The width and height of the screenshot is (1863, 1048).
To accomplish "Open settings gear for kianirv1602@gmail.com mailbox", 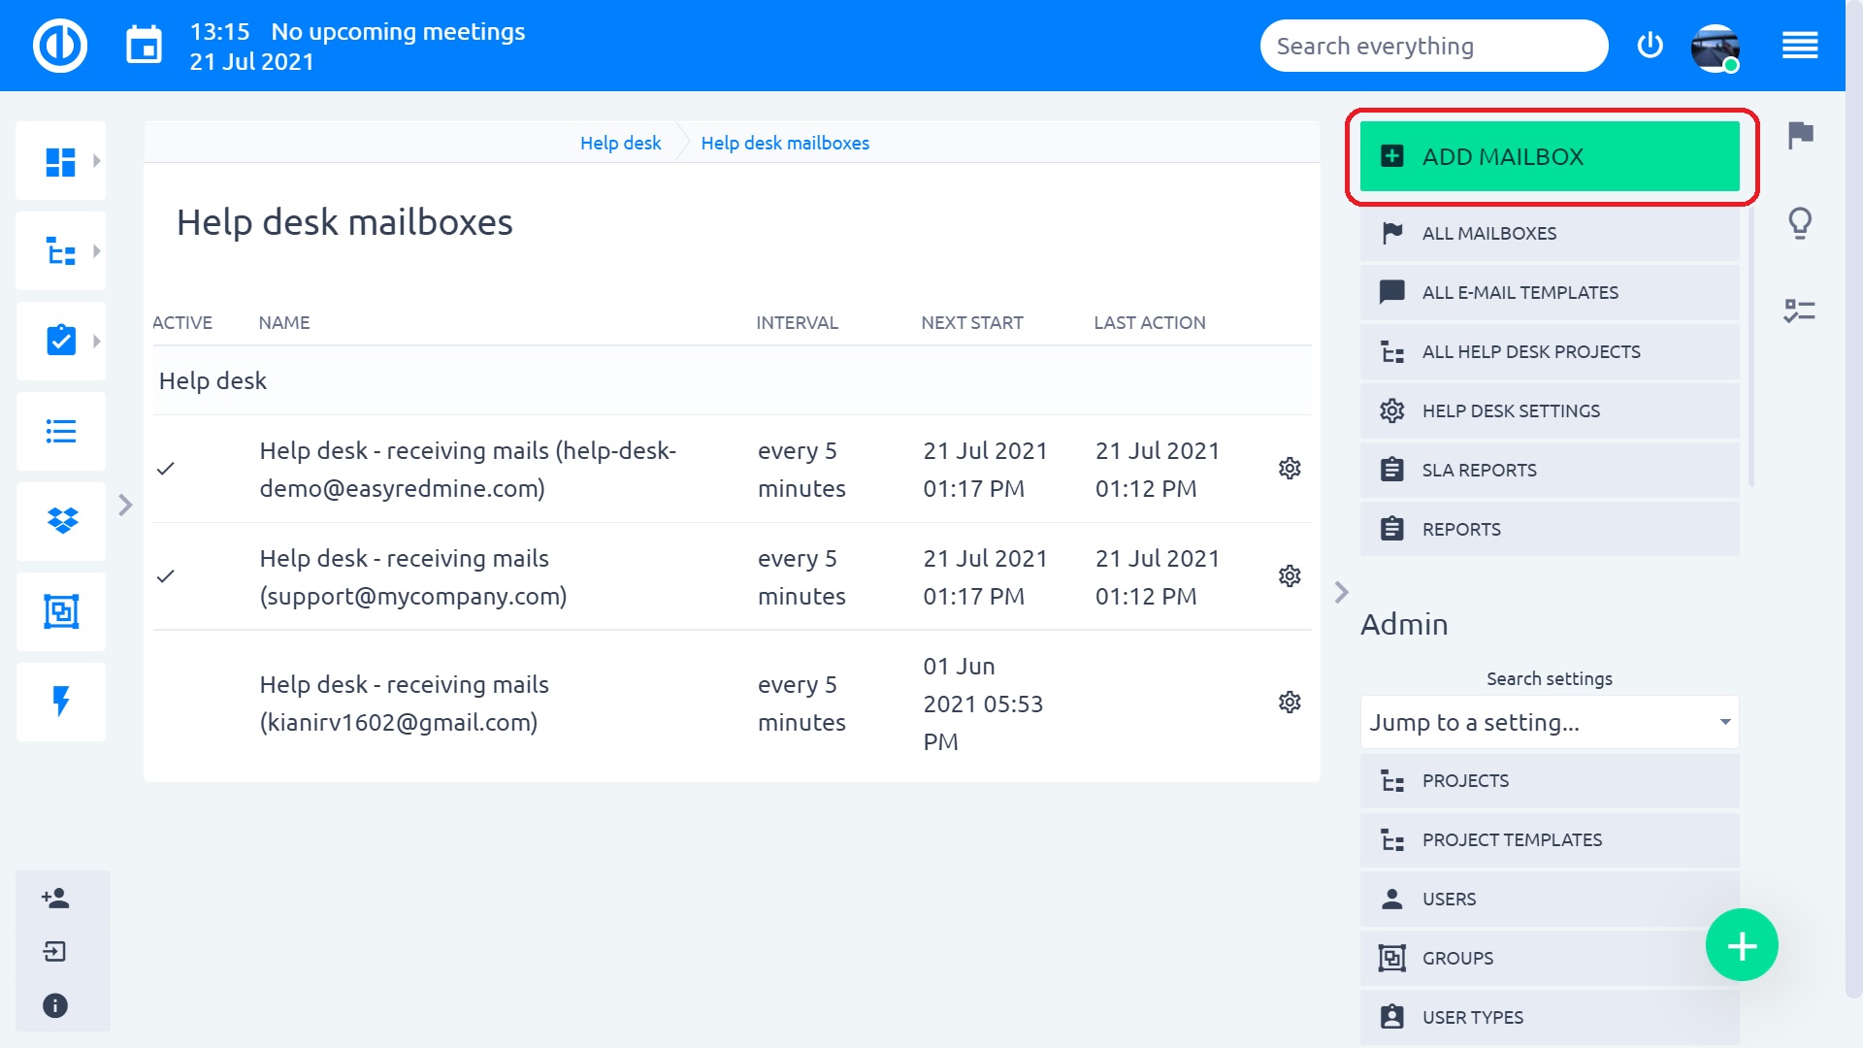I will tap(1290, 703).
